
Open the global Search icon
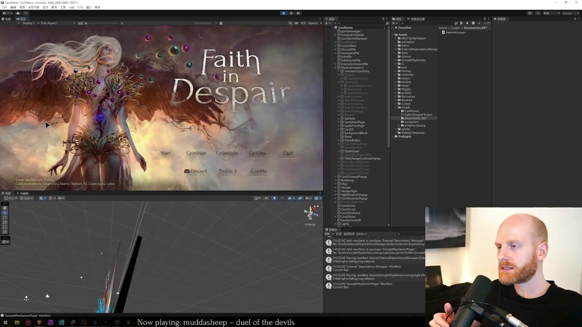(537, 13)
